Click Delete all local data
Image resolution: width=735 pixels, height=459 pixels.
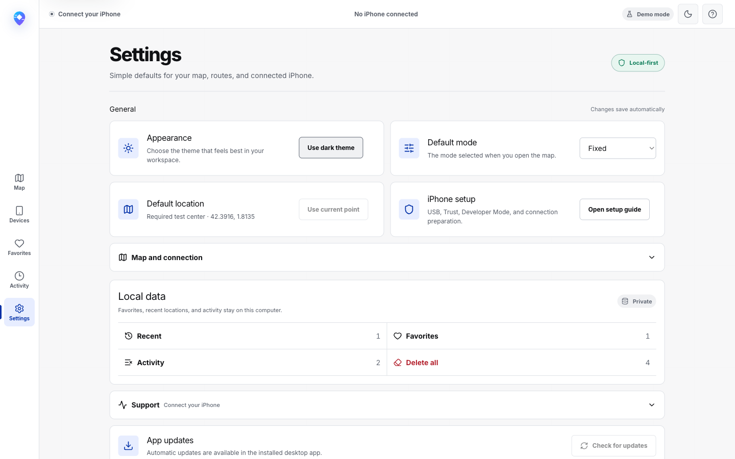pos(522,363)
